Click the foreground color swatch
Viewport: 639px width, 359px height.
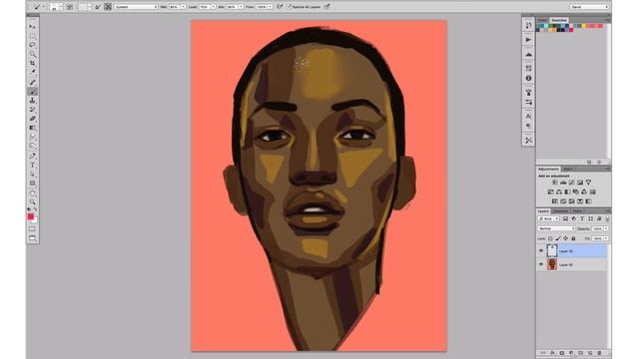tap(31, 216)
